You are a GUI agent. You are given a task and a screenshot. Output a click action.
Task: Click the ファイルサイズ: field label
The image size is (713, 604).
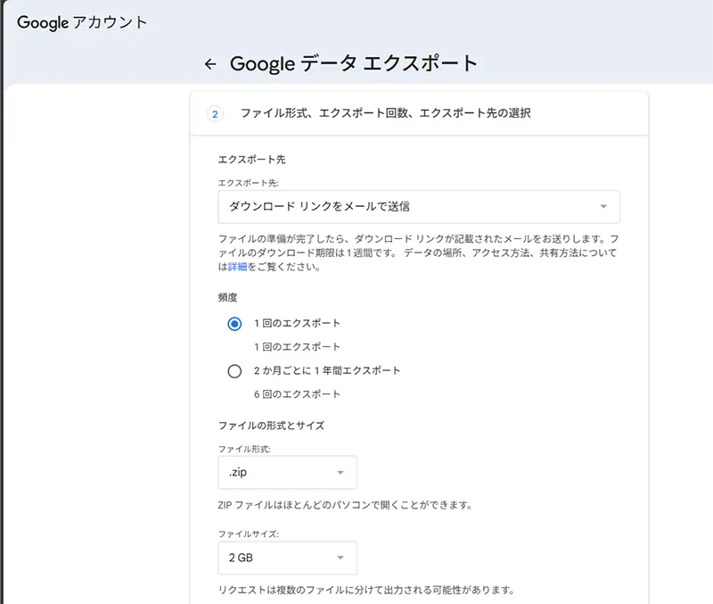click(x=249, y=534)
